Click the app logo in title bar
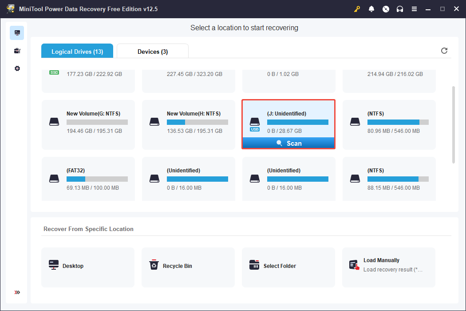 [11, 8]
